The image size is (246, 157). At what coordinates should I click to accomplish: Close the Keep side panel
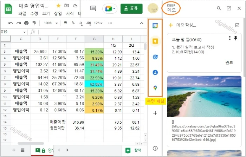(x=239, y=8)
